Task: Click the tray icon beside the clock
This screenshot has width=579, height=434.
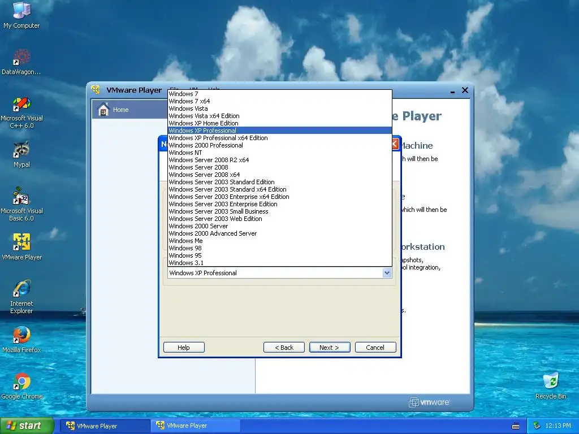Action: pyautogui.click(x=537, y=426)
